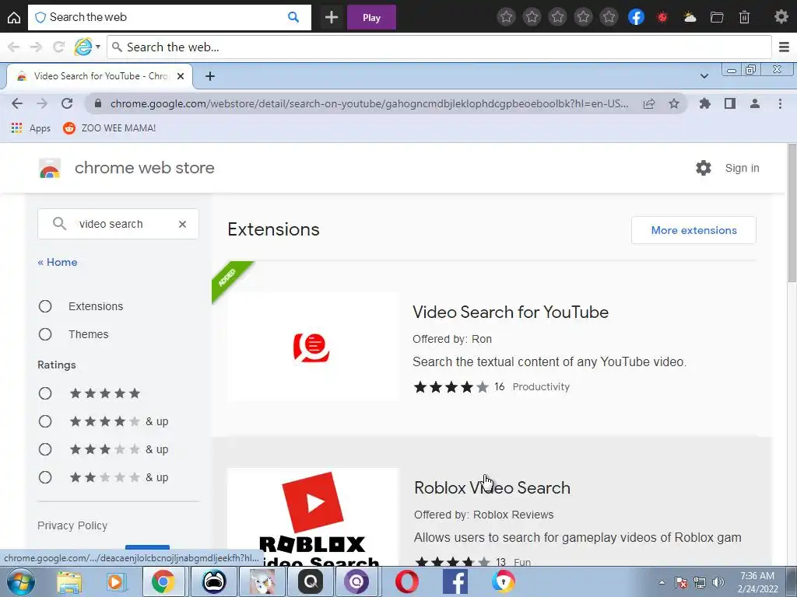797x597 pixels.
Task: Toggle Chrome side panel icon
Action: [x=730, y=103]
